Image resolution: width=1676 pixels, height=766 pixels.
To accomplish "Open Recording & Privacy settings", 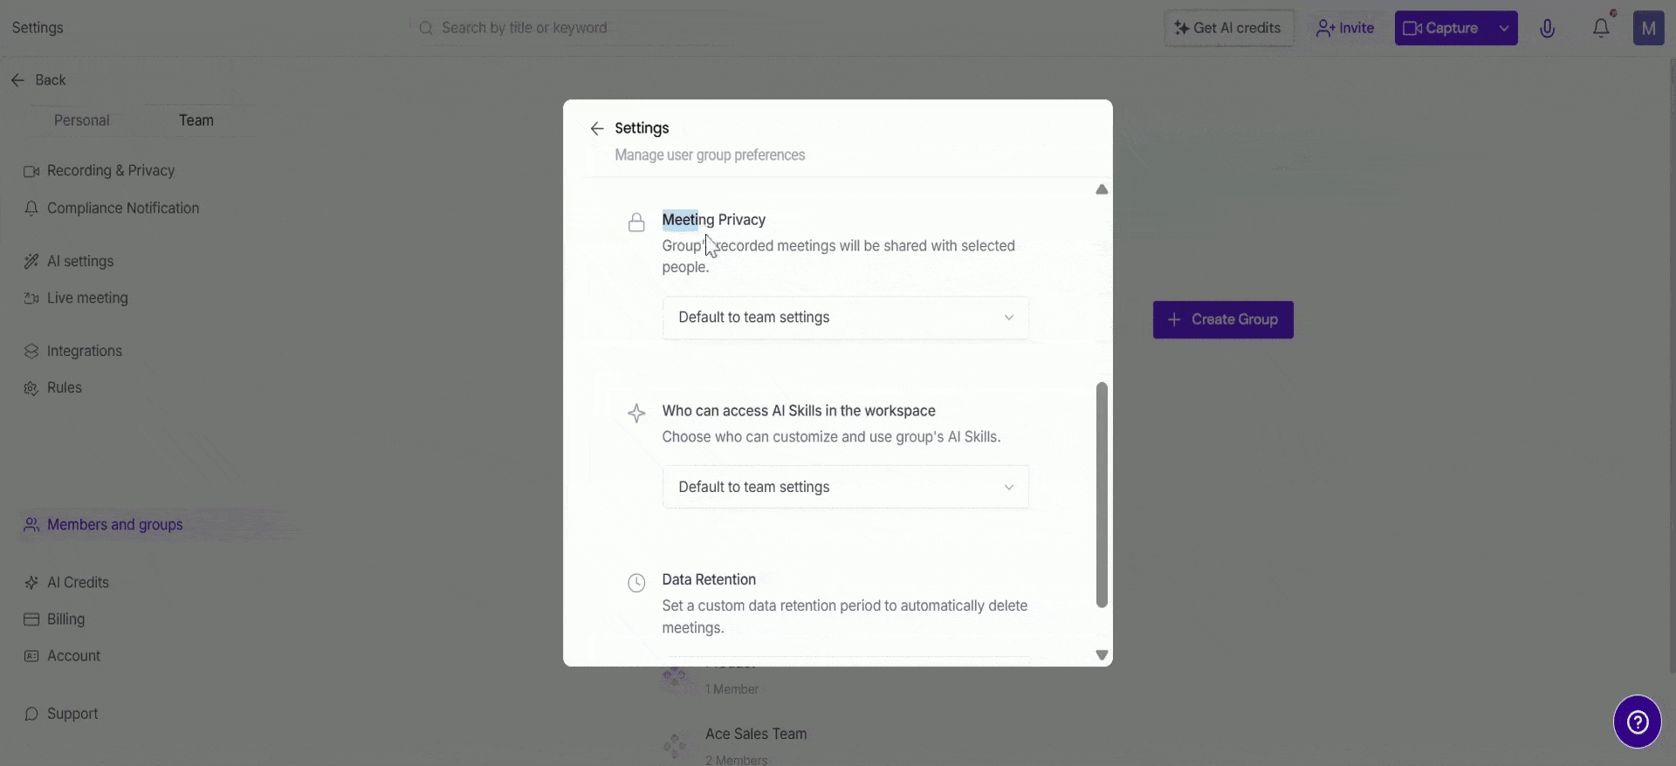I will coord(111,171).
